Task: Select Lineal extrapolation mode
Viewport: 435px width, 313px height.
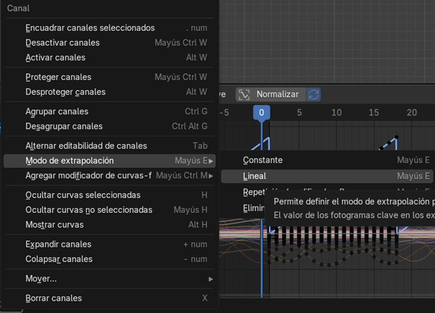Action: tap(327, 176)
